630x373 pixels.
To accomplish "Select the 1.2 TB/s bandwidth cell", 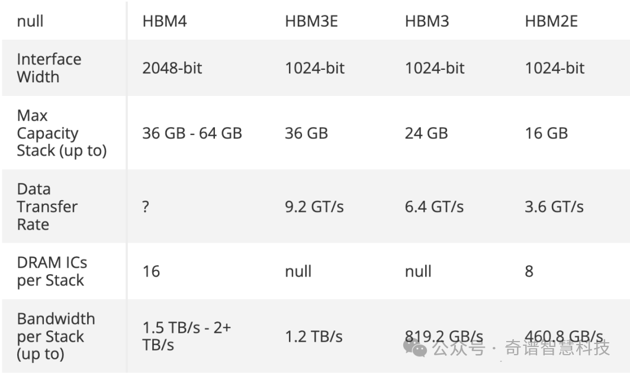I will (313, 336).
